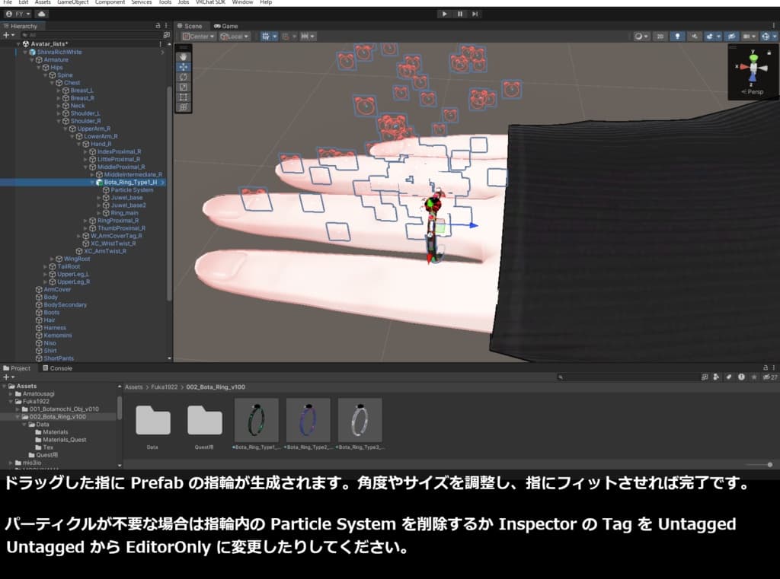Click the Project search field
This screenshot has width=780, height=579.
pos(627,377)
